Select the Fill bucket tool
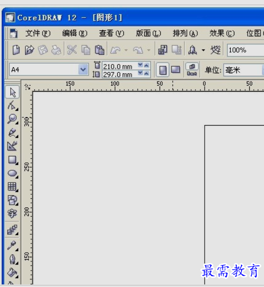The image size is (264, 287). (12, 273)
